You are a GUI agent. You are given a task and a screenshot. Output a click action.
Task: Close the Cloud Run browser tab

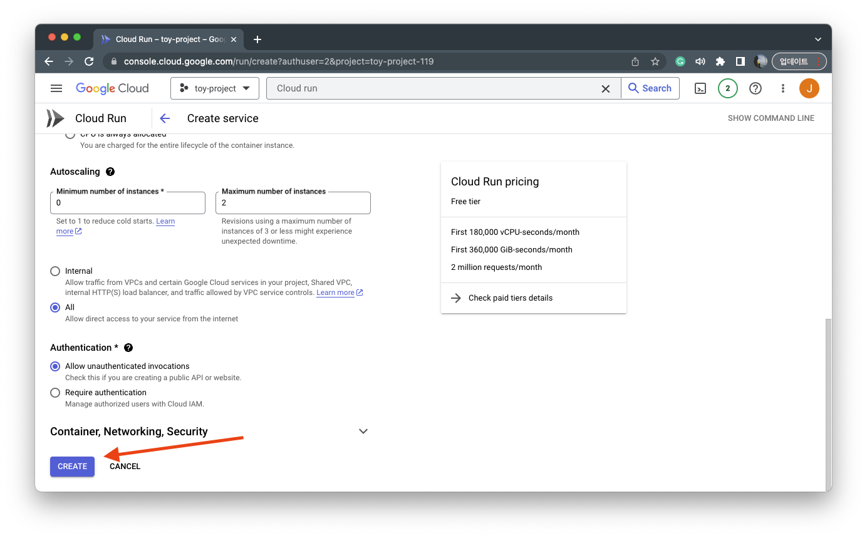(x=234, y=39)
